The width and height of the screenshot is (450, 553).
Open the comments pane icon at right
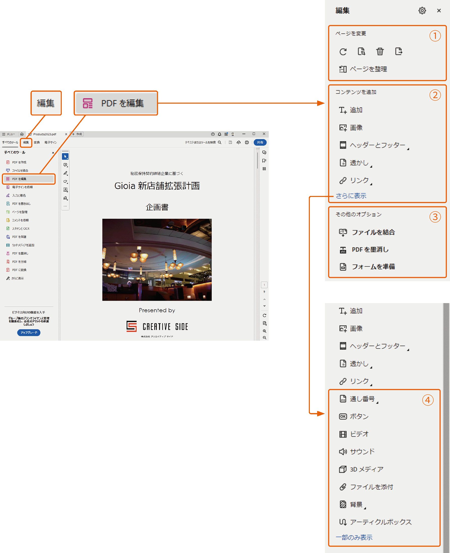[x=264, y=153]
